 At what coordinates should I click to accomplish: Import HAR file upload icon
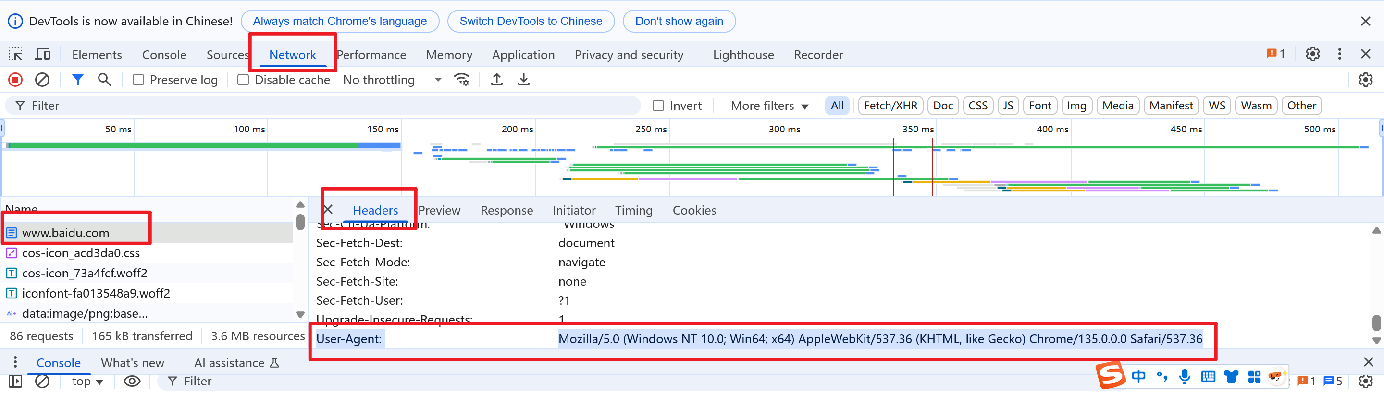pos(497,80)
